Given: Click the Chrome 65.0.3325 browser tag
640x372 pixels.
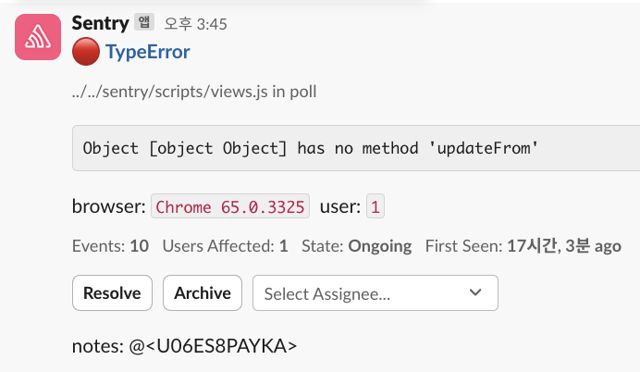Looking at the screenshot, I should [230, 206].
